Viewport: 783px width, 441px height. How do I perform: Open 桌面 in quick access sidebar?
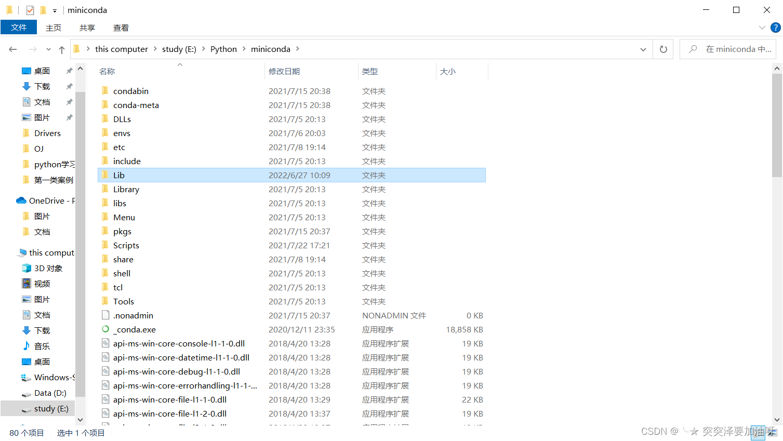pos(42,71)
